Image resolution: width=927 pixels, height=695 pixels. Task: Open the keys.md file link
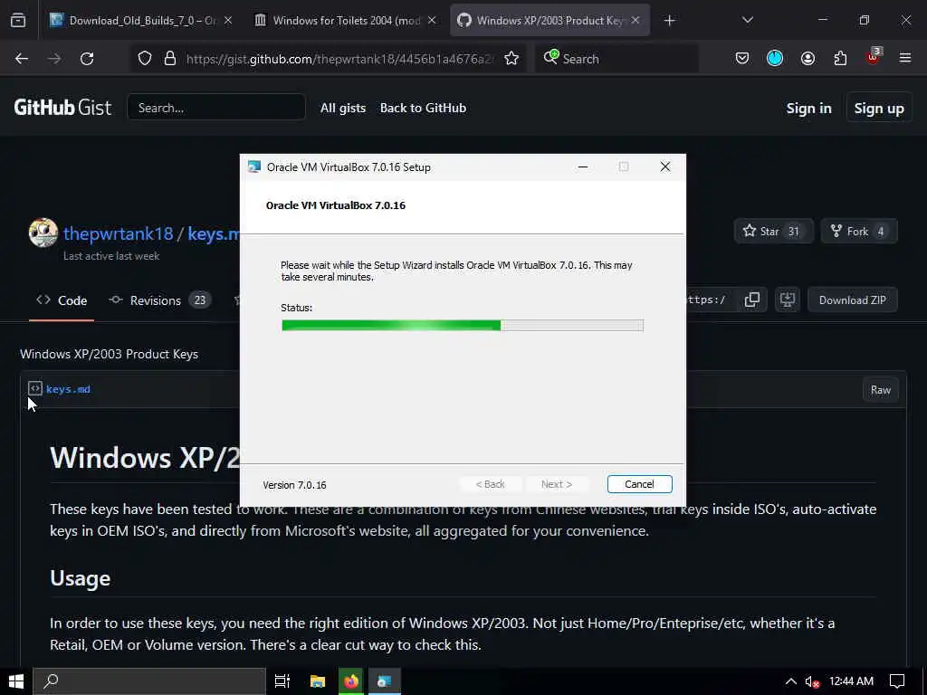tap(69, 389)
